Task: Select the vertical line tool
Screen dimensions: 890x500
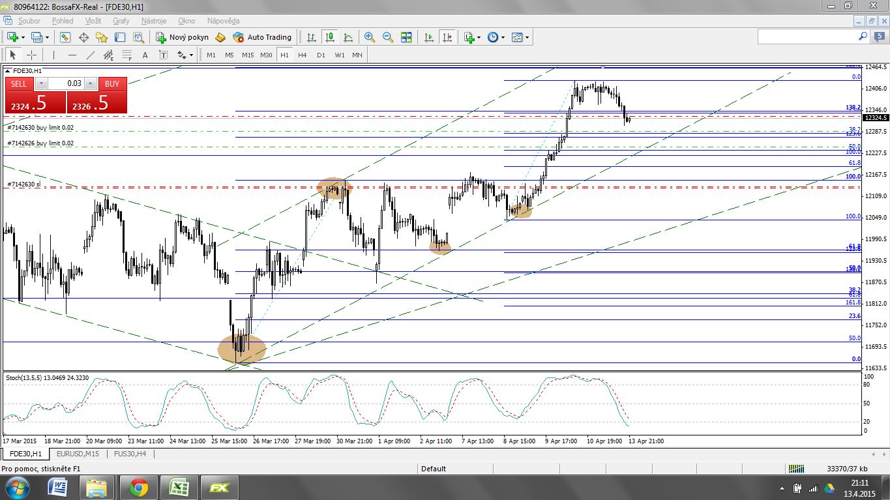Action: [54, 55]
